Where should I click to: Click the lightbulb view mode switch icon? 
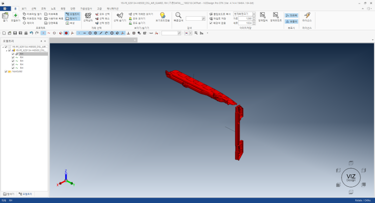[163, 16]
